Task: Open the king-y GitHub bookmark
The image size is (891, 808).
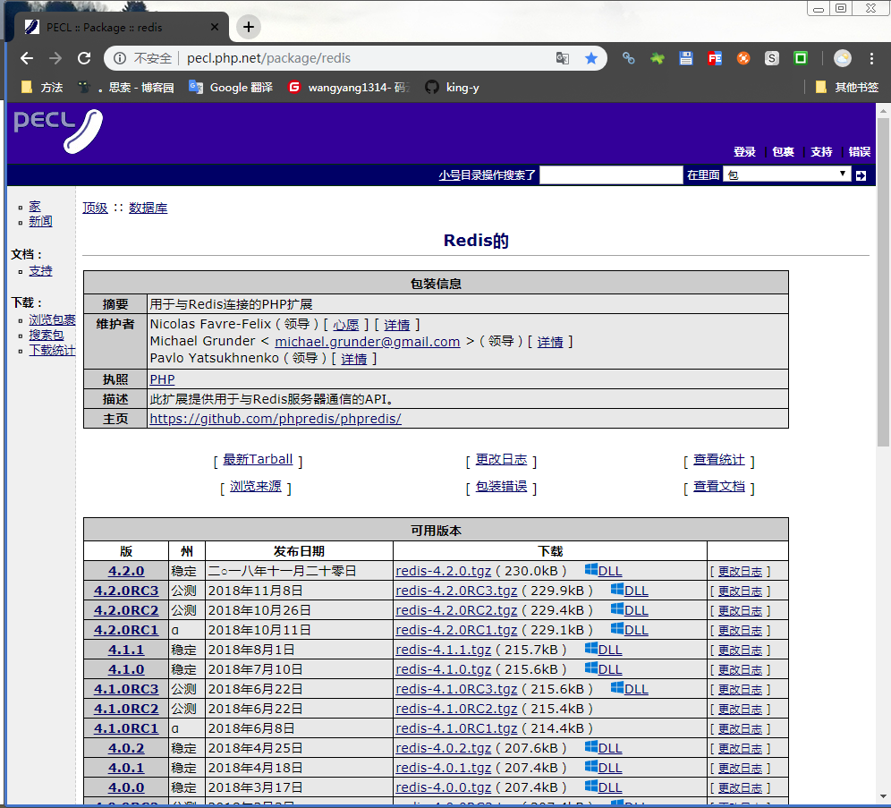Action: pos(453,88)
